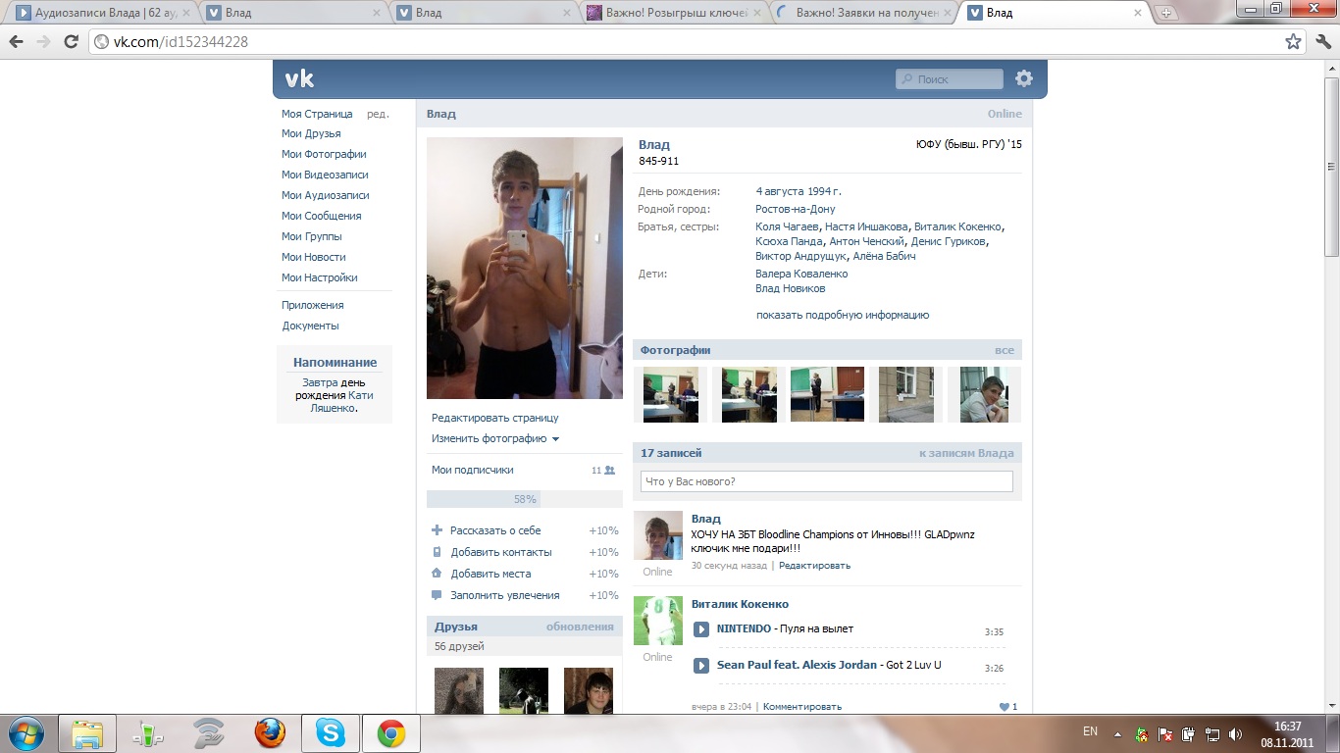The height and width of the screenshot is (753, 1340).
Task: Play the Sean Paul Got 2 Luv U track
Action: [701, 666]
